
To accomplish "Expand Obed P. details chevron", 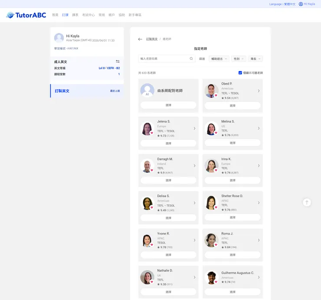I will [259, 91].
